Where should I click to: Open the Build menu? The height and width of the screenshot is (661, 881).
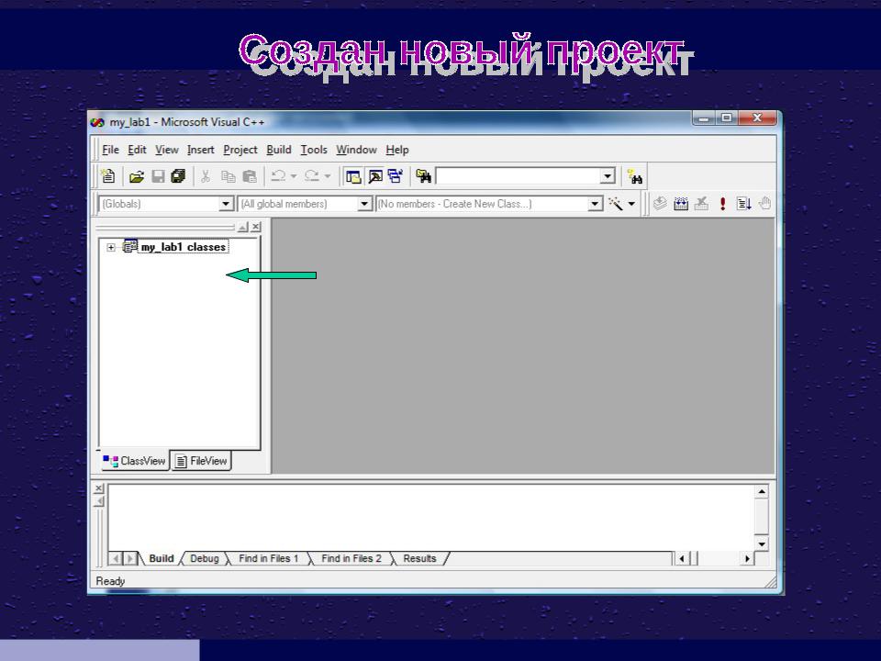279,150
